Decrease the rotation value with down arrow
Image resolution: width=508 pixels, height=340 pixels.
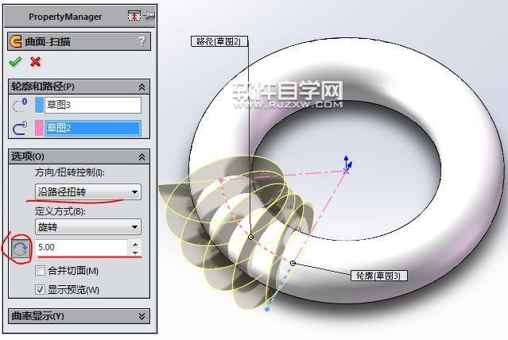point(135,253)
